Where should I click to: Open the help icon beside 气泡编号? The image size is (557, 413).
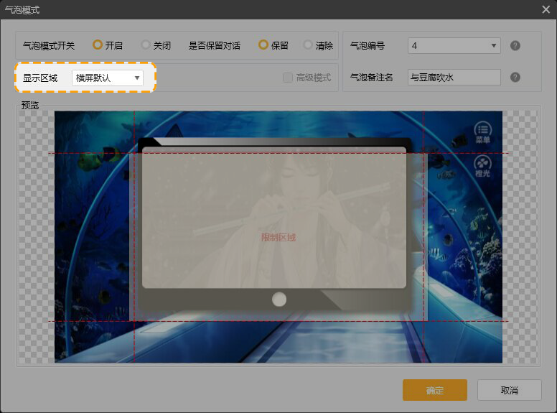[x=515, y=45]
